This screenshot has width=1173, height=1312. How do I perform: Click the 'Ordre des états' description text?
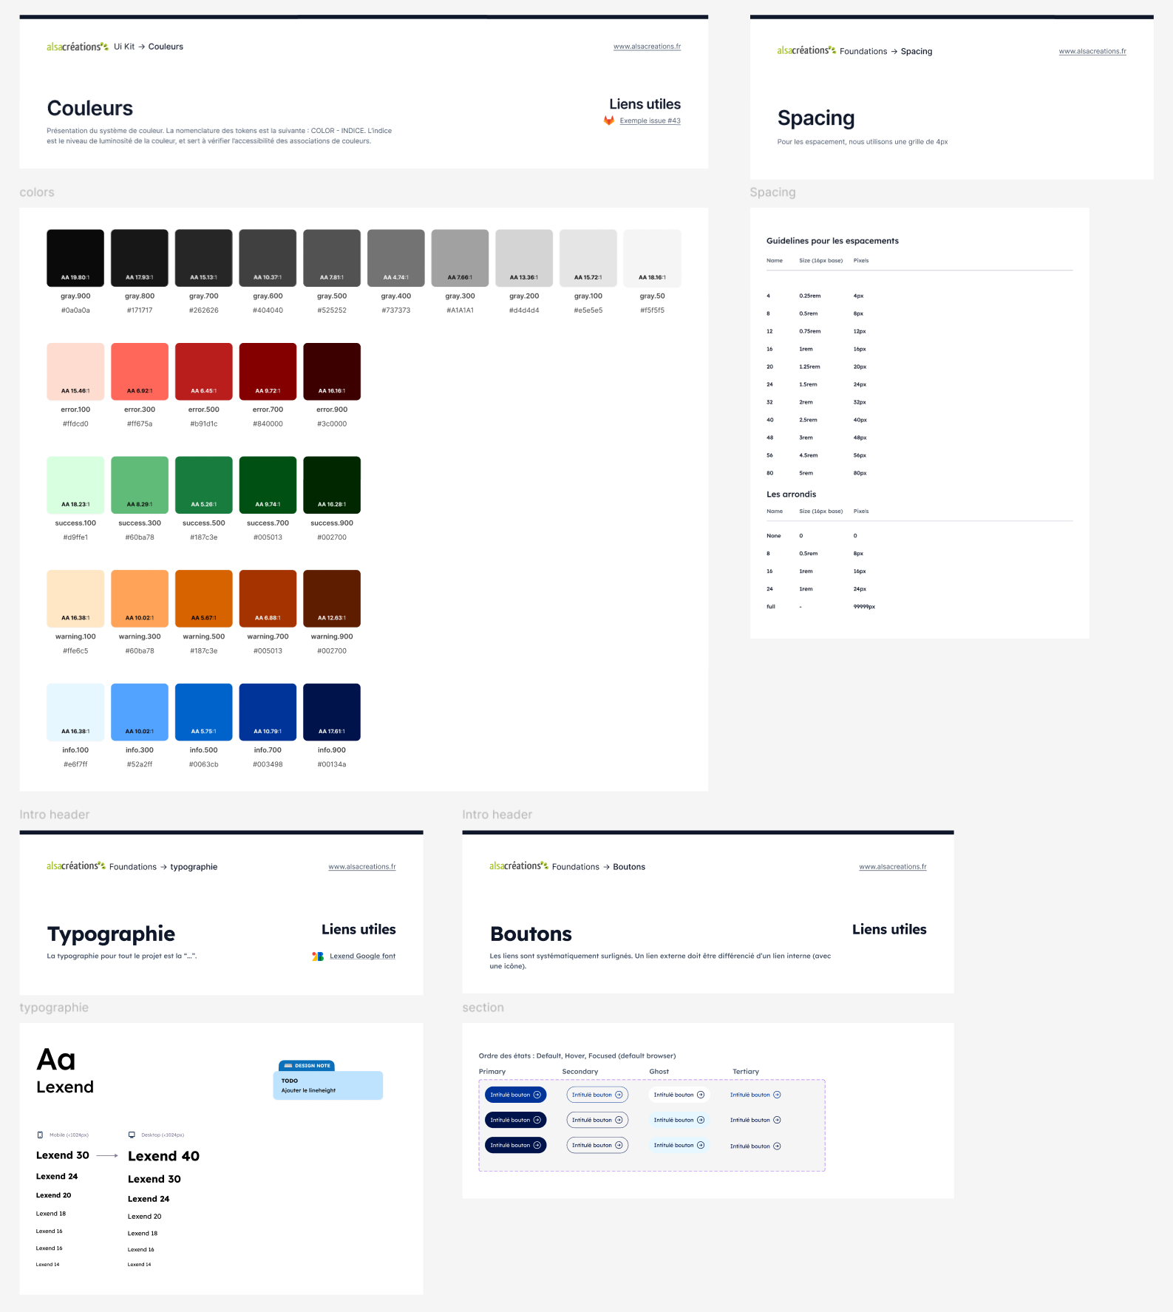point(577,1056)
